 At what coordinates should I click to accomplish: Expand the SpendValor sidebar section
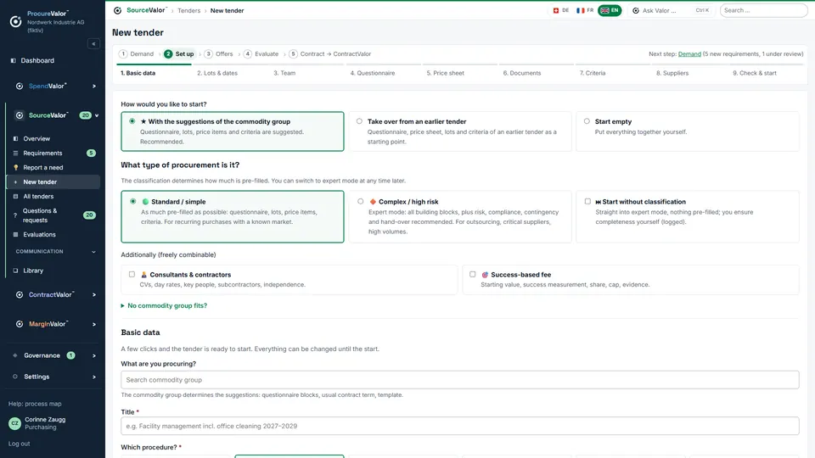pos(94,87)
